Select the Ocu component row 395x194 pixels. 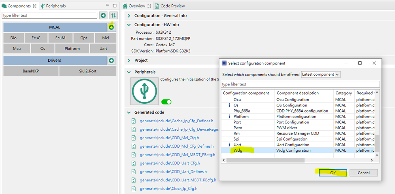[x=298, y=100]
